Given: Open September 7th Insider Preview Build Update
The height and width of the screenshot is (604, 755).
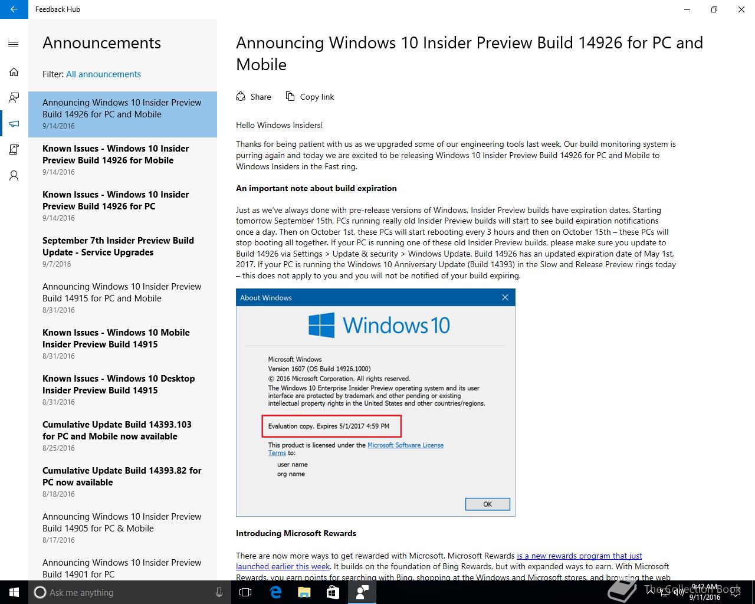Looking at the screenshot, I should [123, 252].
